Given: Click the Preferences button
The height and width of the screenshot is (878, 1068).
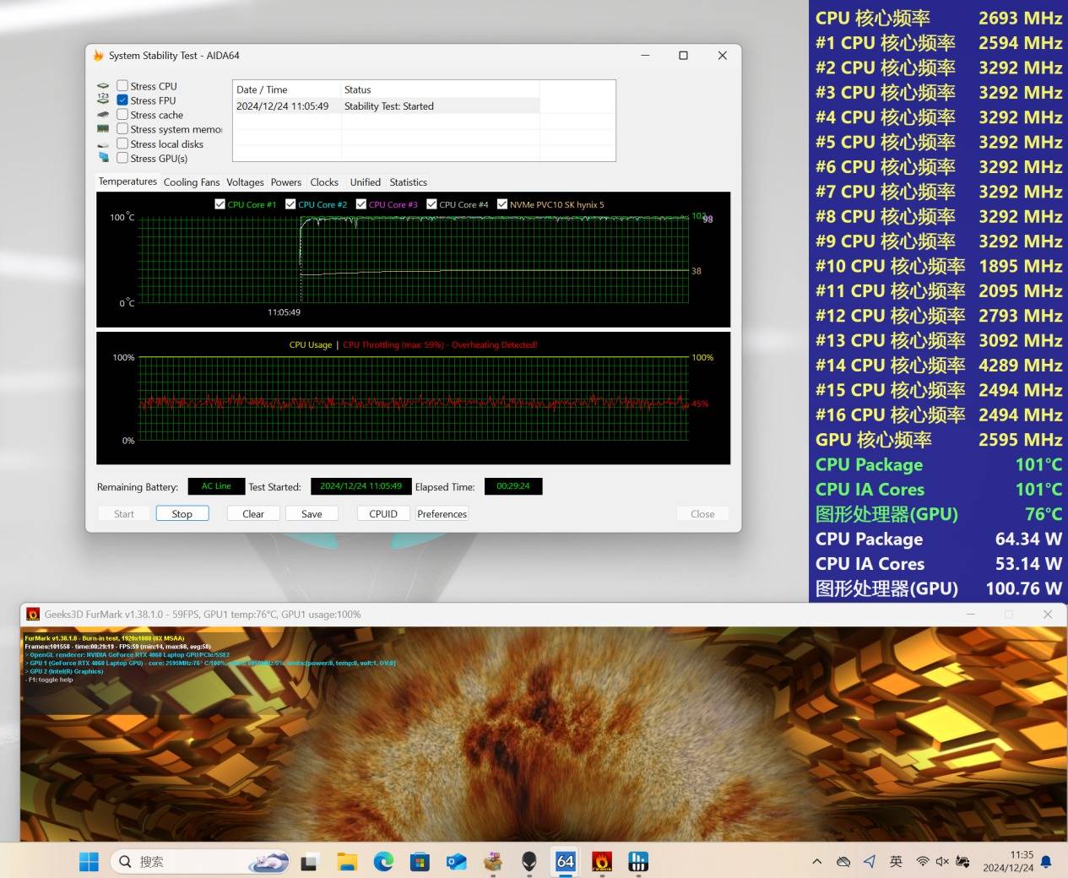Looking at the screenshot, I should pyautogui.click(x=442, y=513).
